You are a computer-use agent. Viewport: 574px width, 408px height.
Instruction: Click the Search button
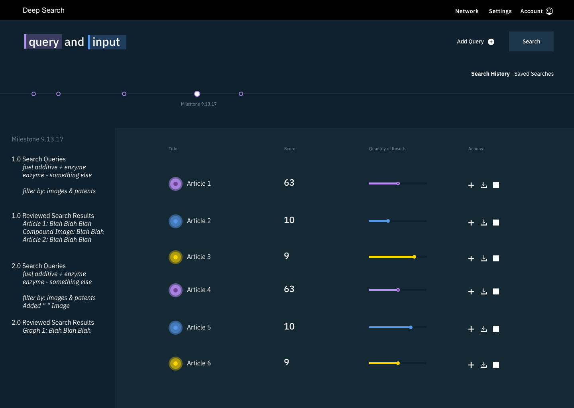pyautogui.click(x=531, y=41)
